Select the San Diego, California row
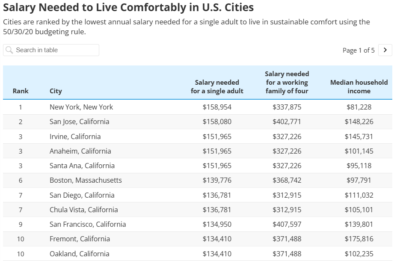Image resolution: width=397 pixels, height=261 pixels. (x=82, y=195)
